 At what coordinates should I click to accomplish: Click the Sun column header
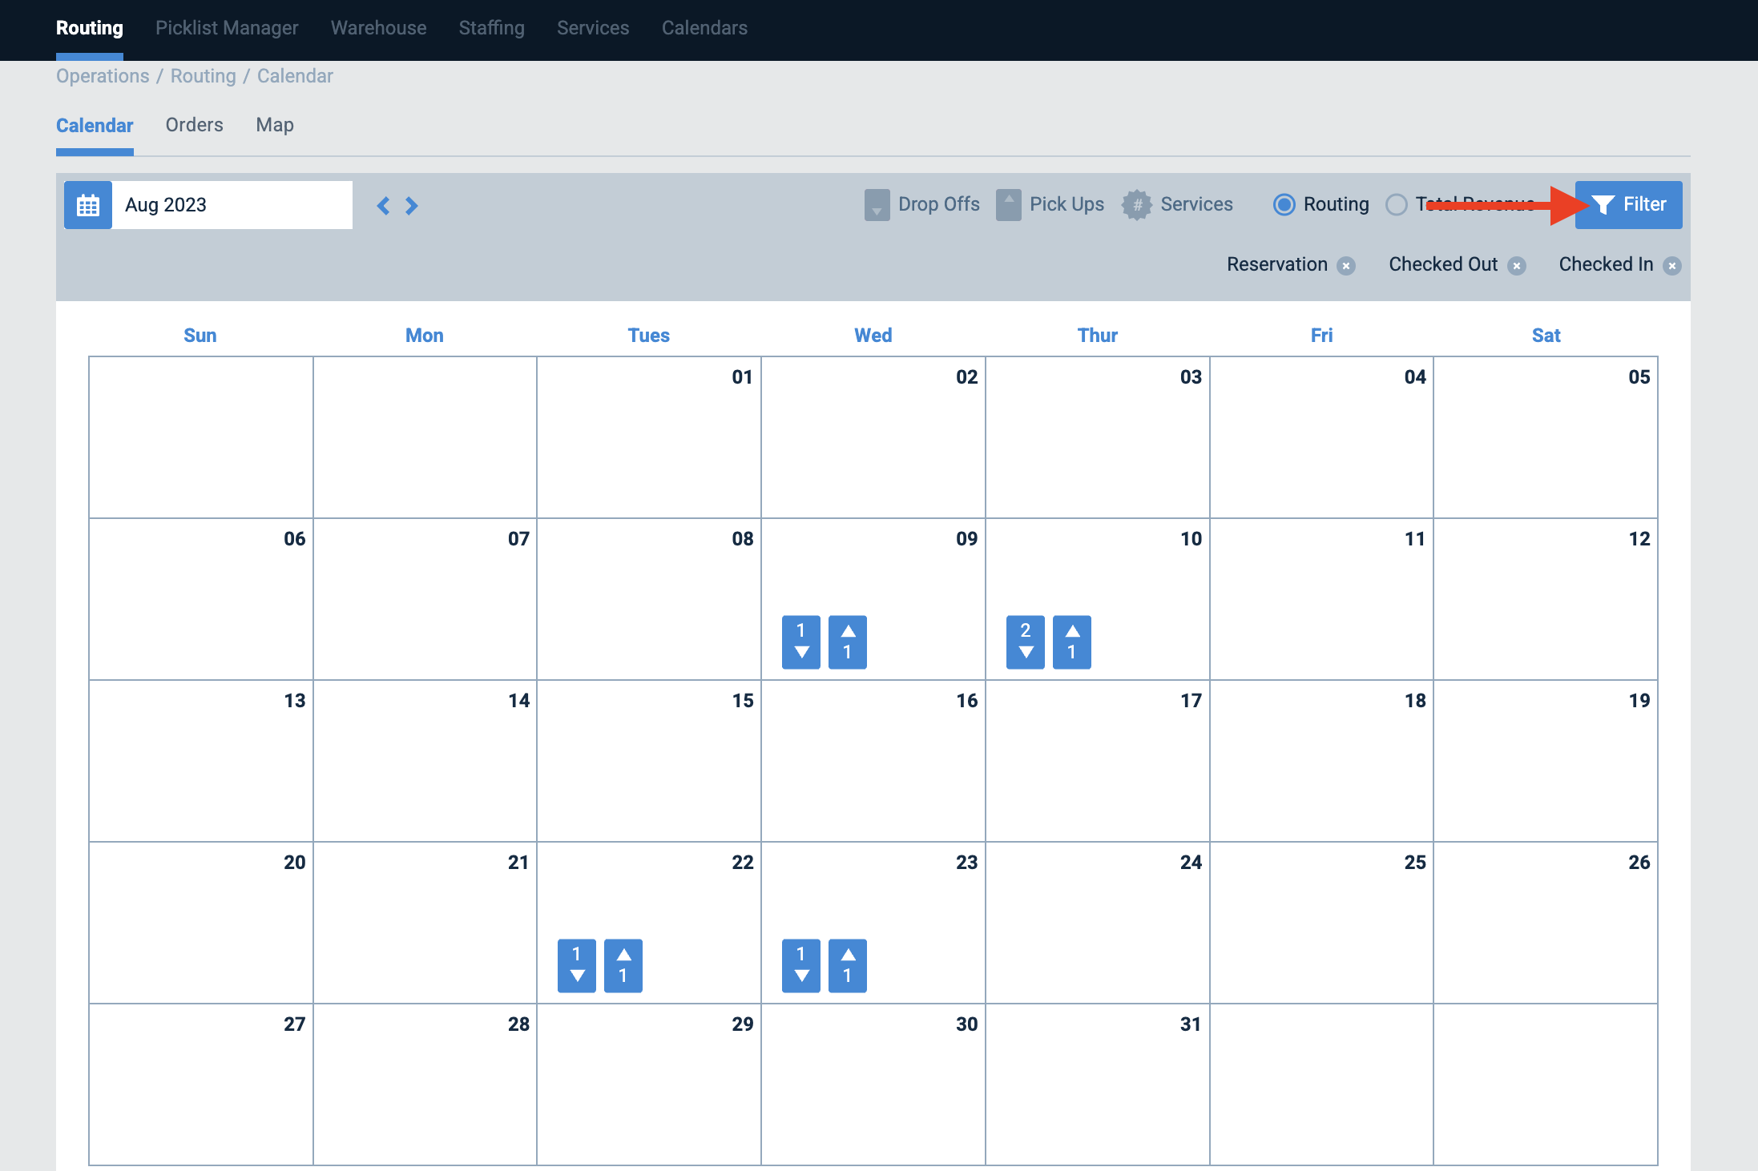tap(200, 336)
